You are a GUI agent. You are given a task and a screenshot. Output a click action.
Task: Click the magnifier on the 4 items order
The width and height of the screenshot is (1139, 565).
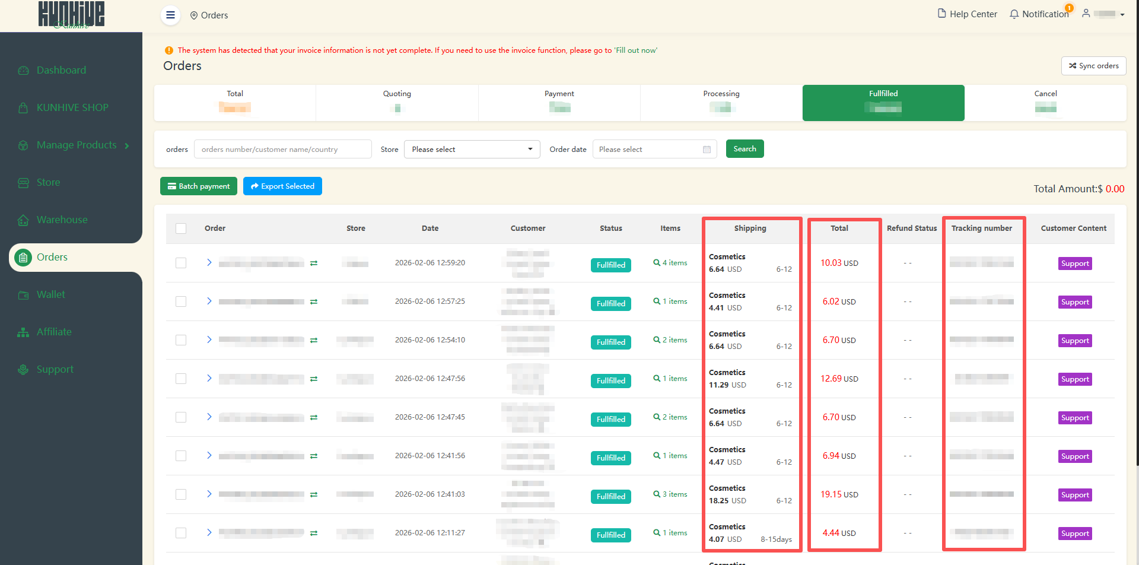point(657,262)
